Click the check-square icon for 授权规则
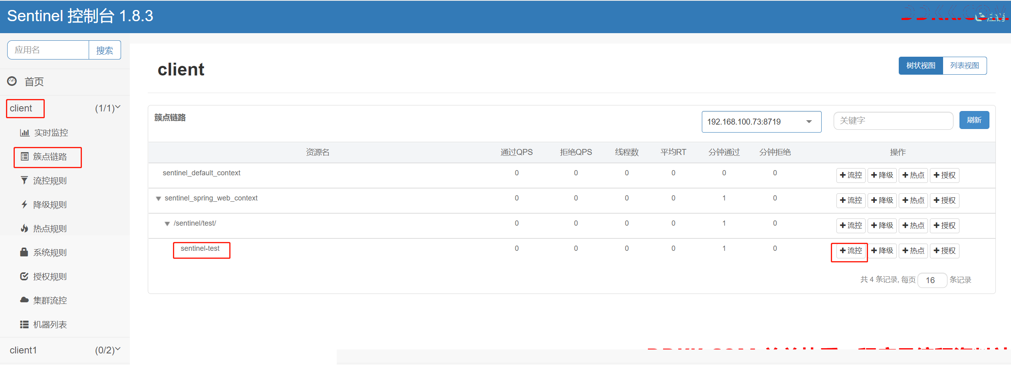The width and height of the screenshot is (1011, 365). click(24, 276)
